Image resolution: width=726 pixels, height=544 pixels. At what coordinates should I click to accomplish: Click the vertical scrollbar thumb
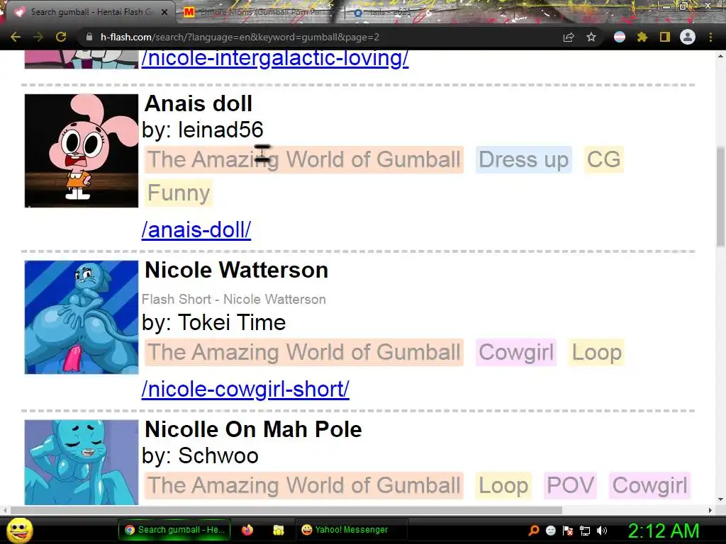pyautogui.click(x=720, y=197)
